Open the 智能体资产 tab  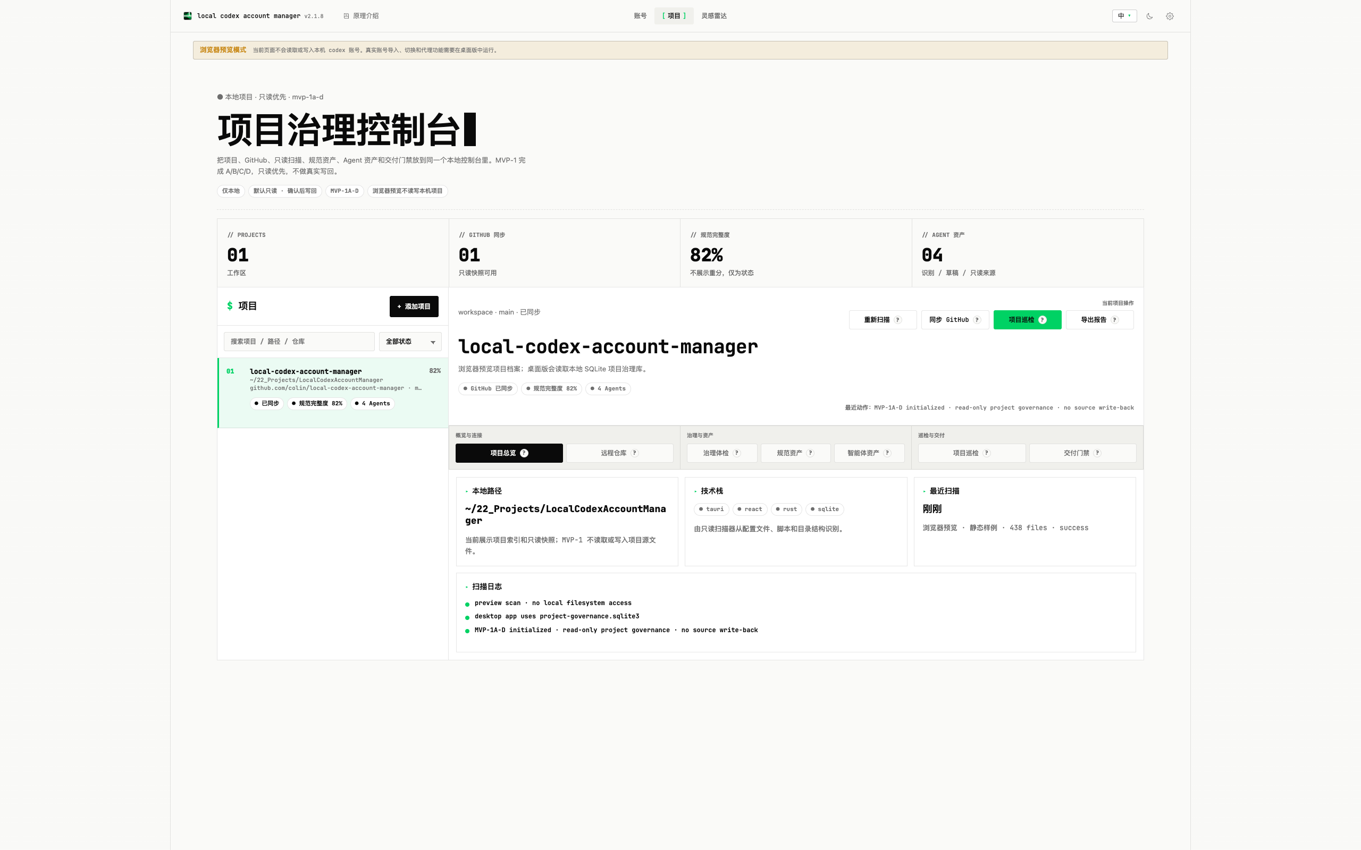click(869, 453)
